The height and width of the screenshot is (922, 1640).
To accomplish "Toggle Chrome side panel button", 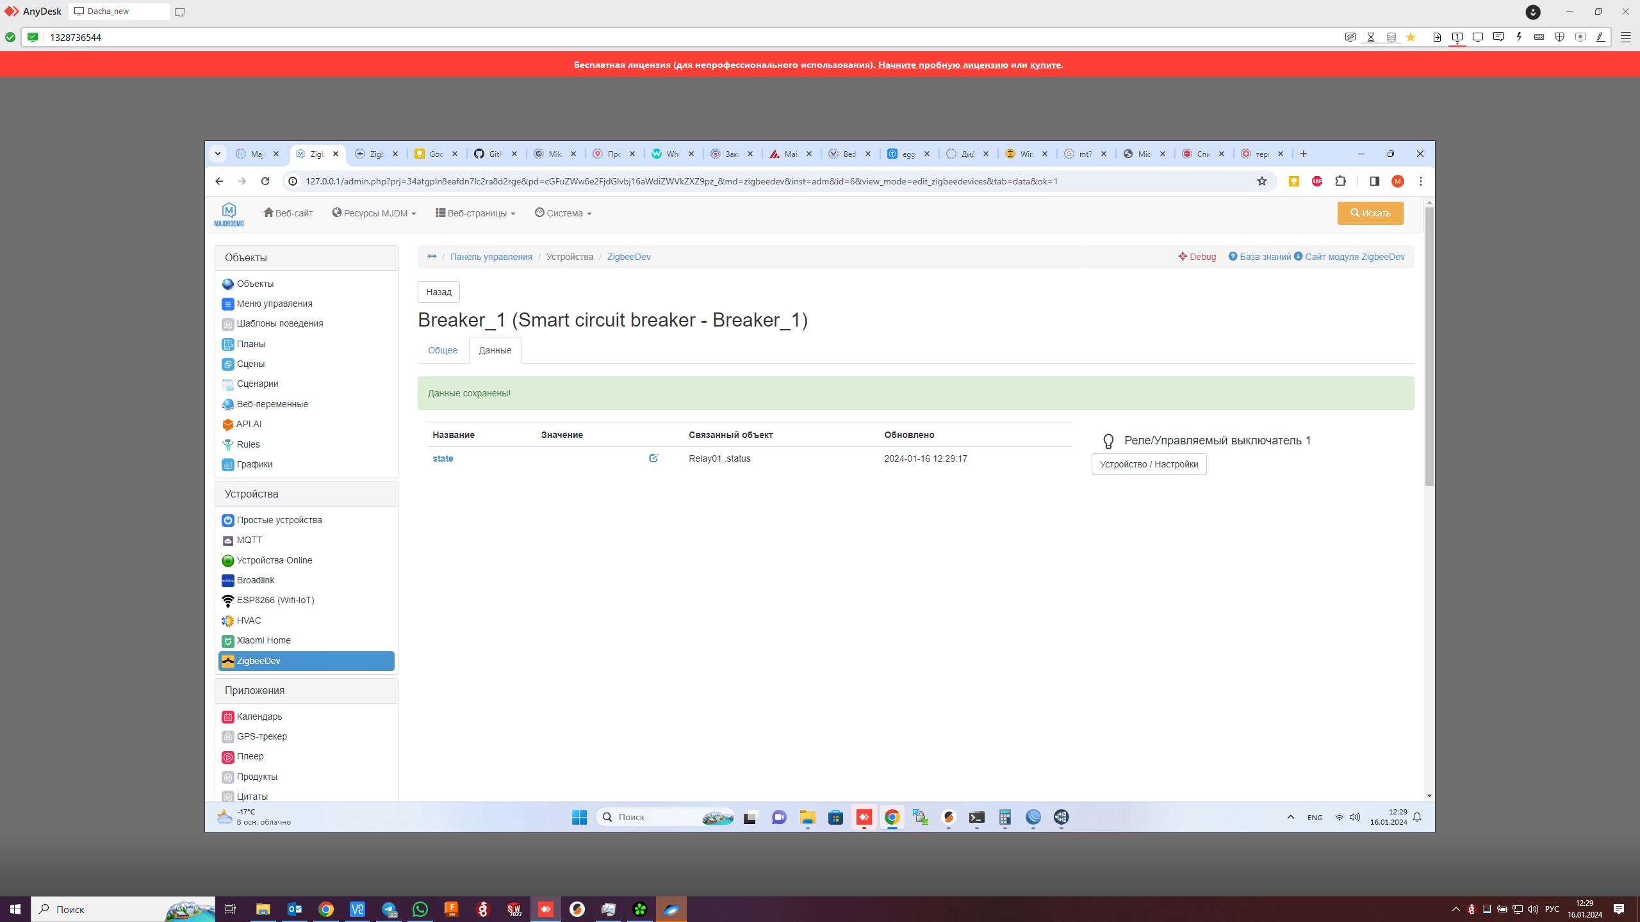I will click(x=1374, y=181).
